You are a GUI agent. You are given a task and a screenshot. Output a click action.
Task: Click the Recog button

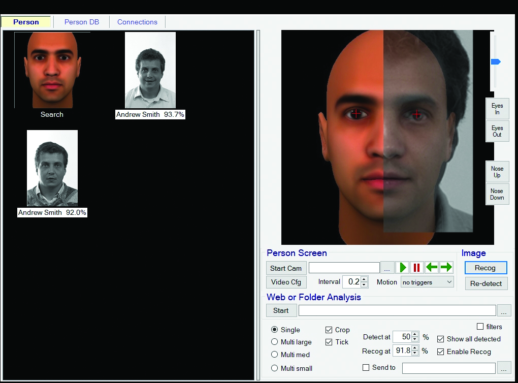click(x=485, y=268)
